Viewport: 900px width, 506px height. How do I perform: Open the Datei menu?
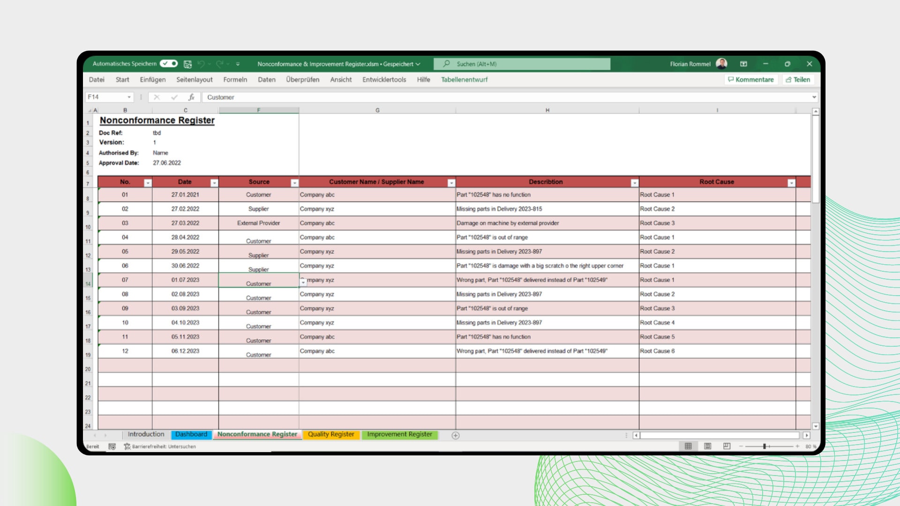click(97, 80)
